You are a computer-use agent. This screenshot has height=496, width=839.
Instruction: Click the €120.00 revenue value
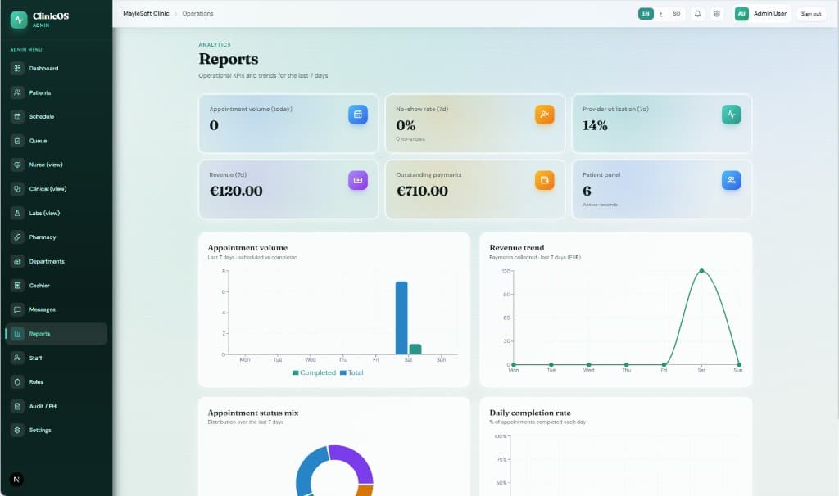click(236, 191)
